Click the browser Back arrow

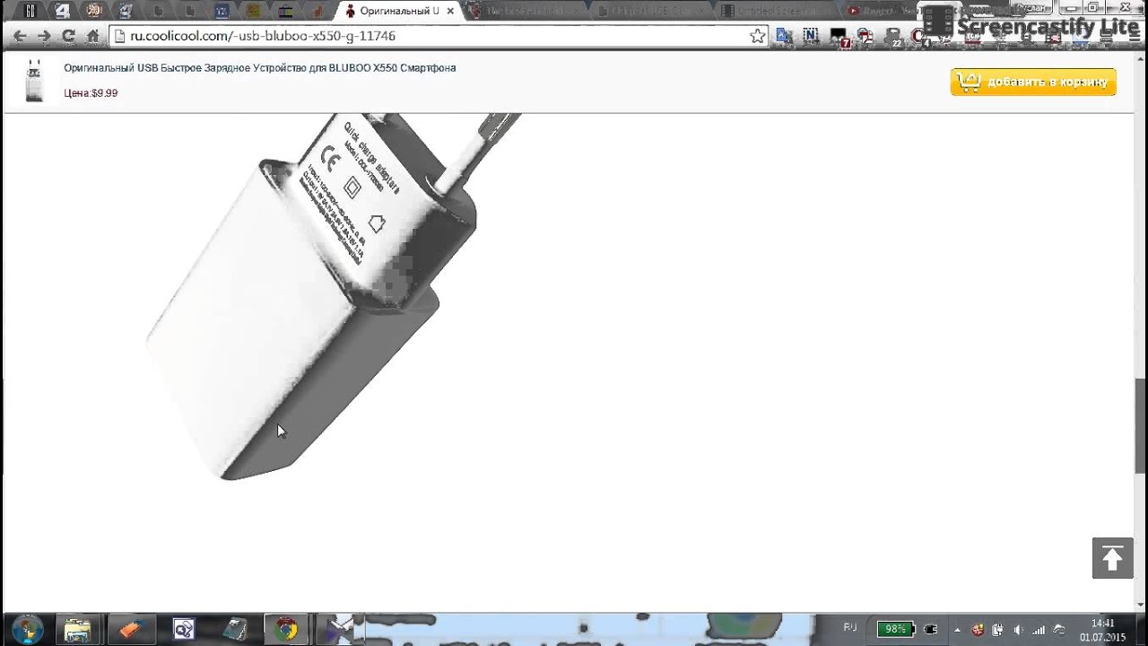click(19, 36)
